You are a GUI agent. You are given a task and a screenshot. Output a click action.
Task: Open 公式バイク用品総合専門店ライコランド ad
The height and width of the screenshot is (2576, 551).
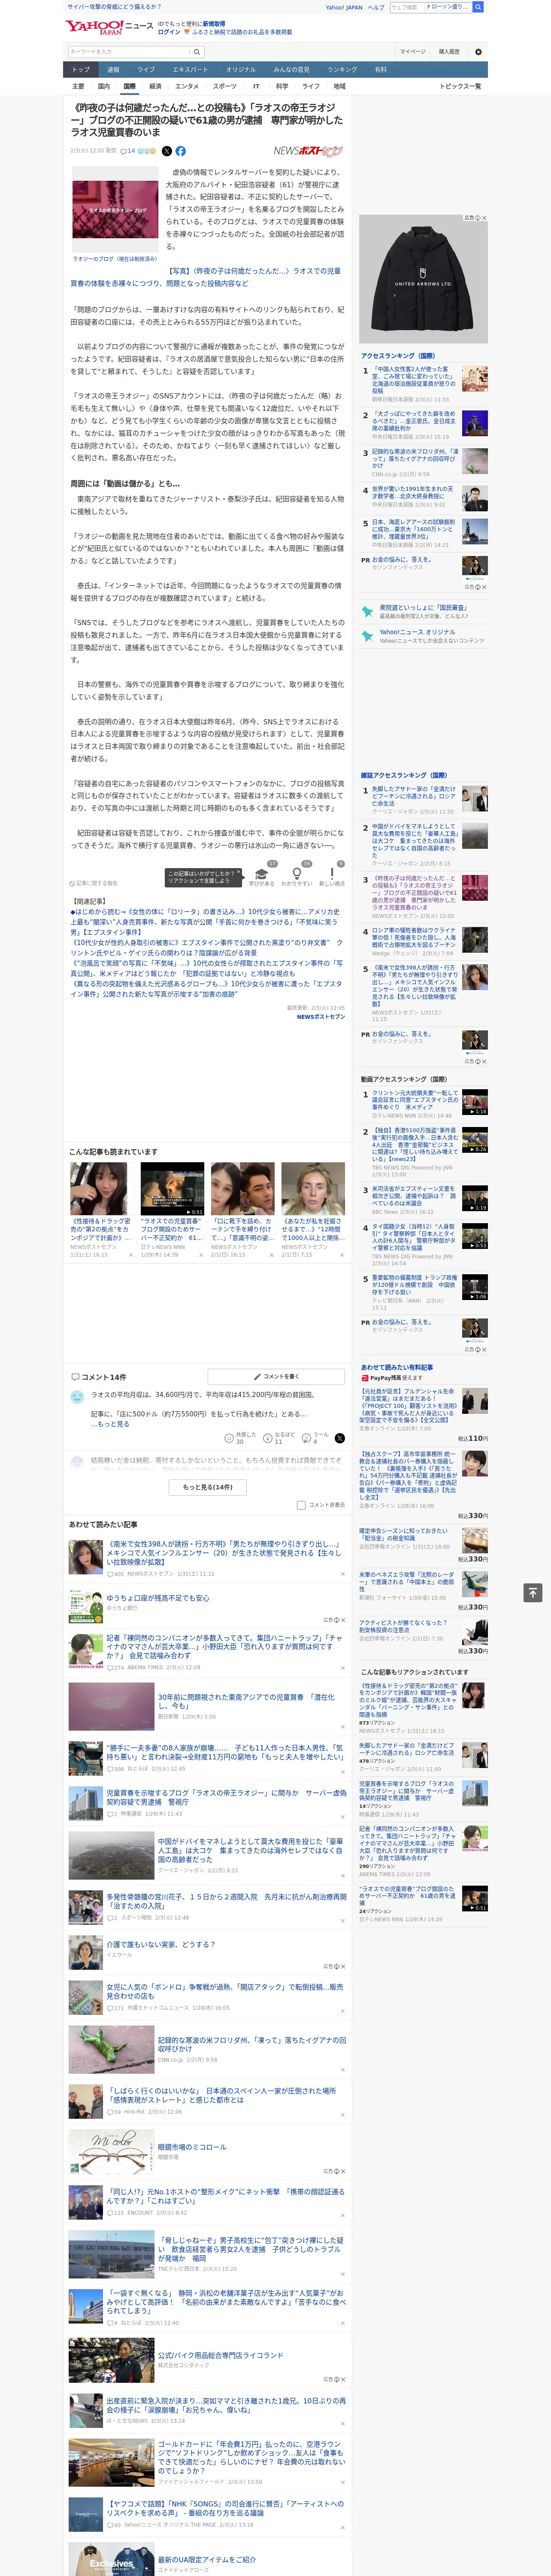(220, 2355)
